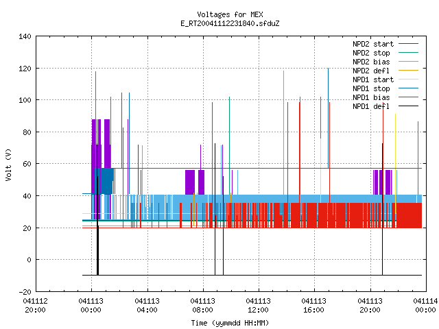439x329 pixels.
Task: Click the 'NPD1 defl' legend label
Action: (x=371, y=107)
